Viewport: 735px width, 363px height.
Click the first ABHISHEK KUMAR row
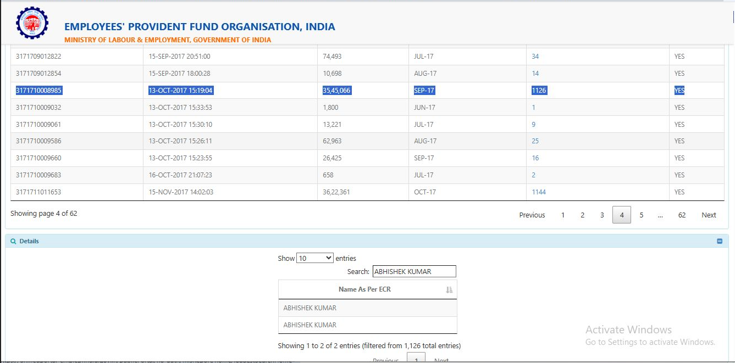click(x=310, y=308)
